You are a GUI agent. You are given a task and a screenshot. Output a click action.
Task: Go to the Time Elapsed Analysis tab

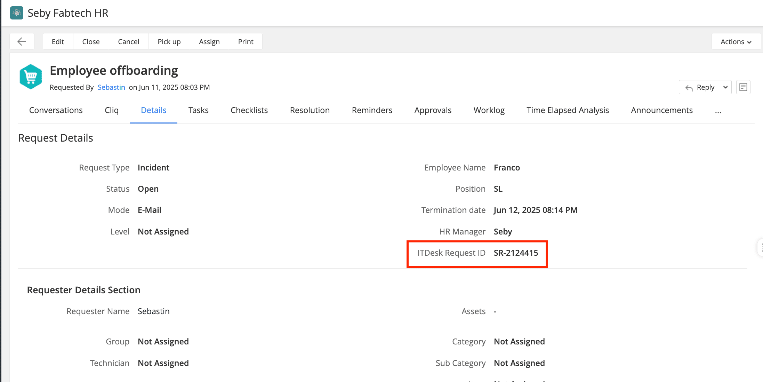pos(568,110)
